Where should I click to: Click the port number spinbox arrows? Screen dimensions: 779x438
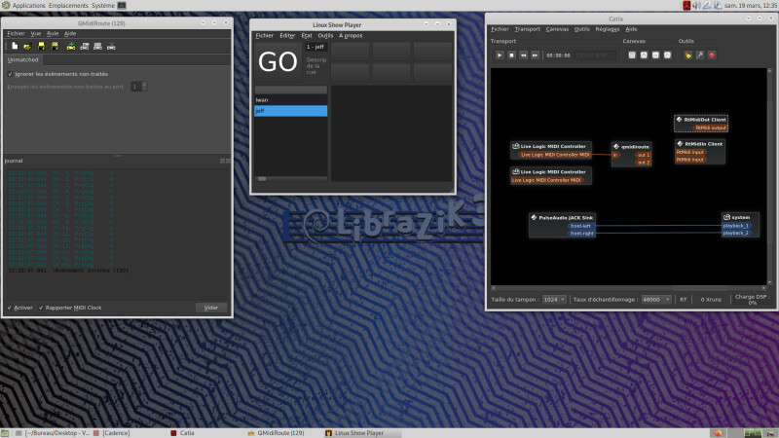tap(144, 87)
